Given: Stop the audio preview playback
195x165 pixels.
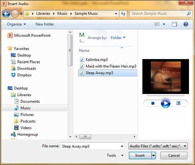Looking at the screenshot, I should tap(153, 103).
